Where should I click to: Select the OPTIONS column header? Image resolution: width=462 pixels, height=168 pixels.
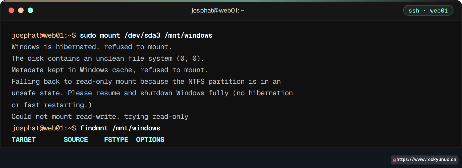(x=150, y=140)
